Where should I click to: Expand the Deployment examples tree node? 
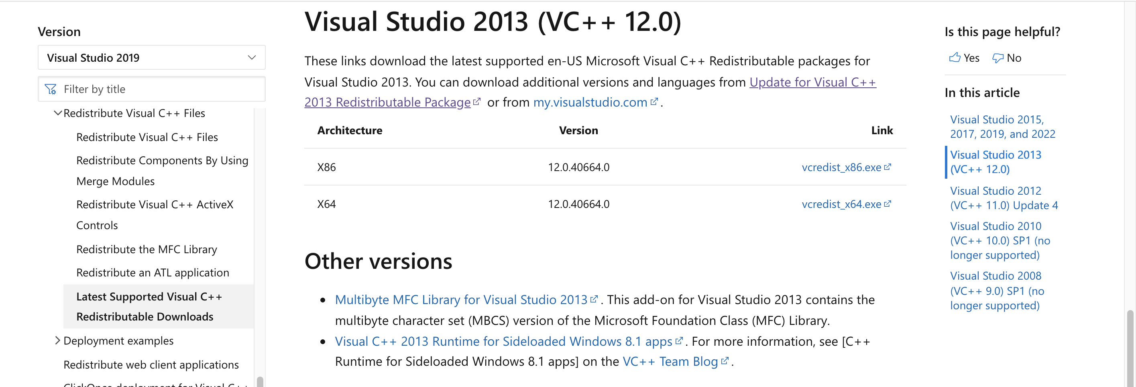pyautogui.click(x=57, y=341)
